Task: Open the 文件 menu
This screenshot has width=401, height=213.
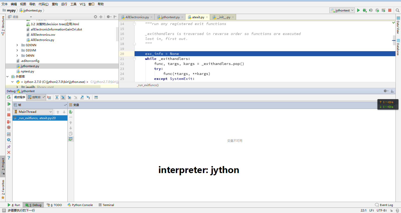Action: (5, 4)
